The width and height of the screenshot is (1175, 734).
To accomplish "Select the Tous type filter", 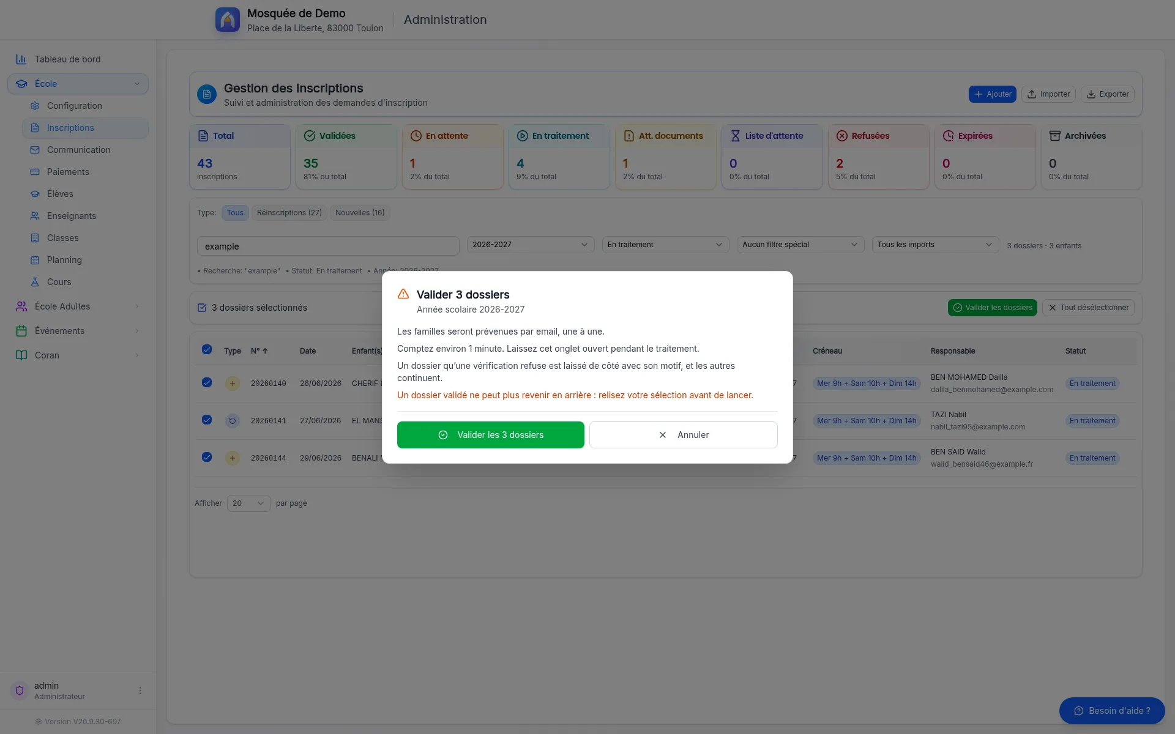I will 235,213.
